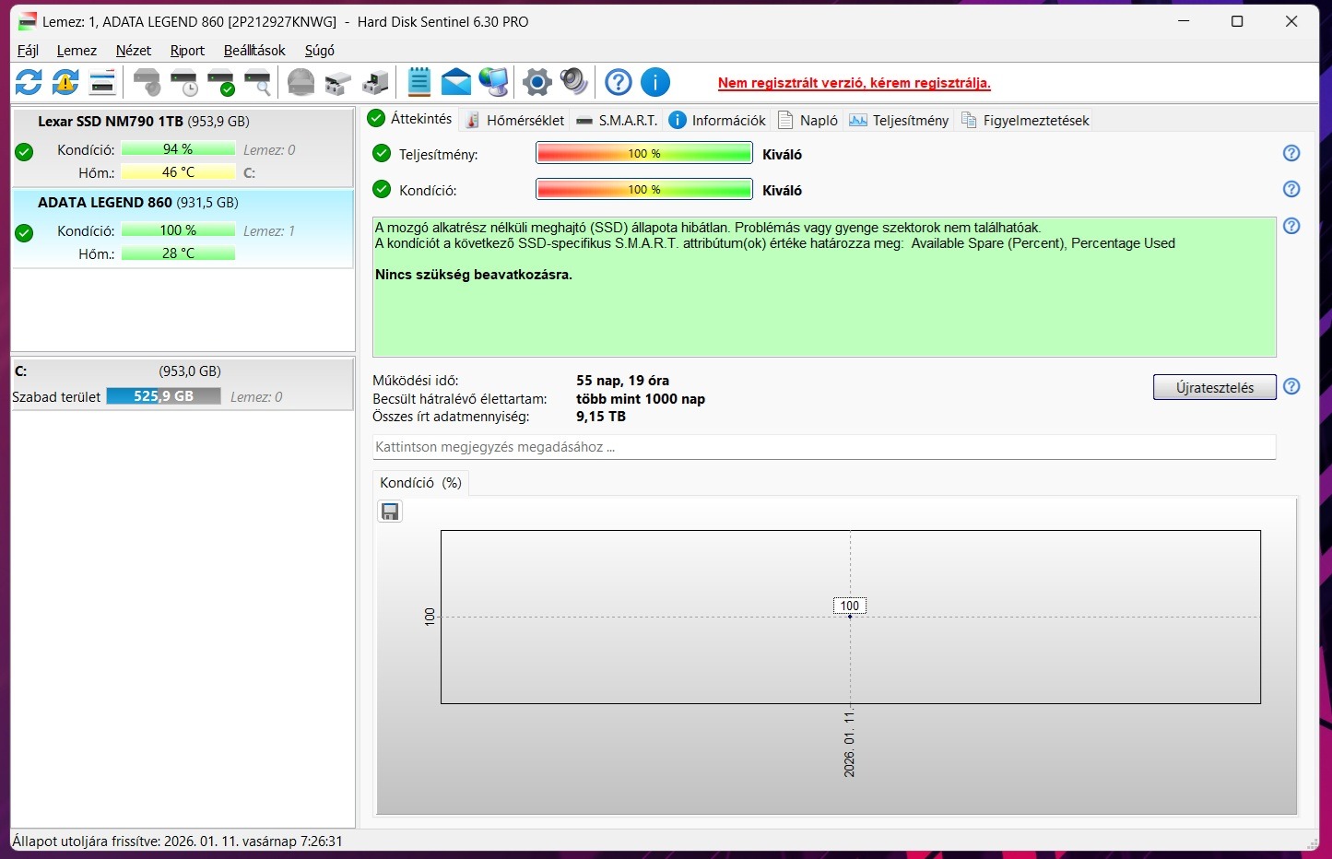Screen dimensions: 1332x859
Task: Click the blue refresh arrows toolbar icon
Action: (29, 82)
